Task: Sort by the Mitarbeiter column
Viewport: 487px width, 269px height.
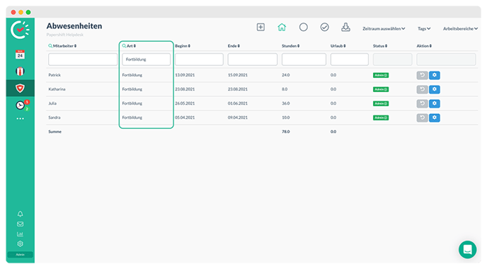Action: pos(64,46)
